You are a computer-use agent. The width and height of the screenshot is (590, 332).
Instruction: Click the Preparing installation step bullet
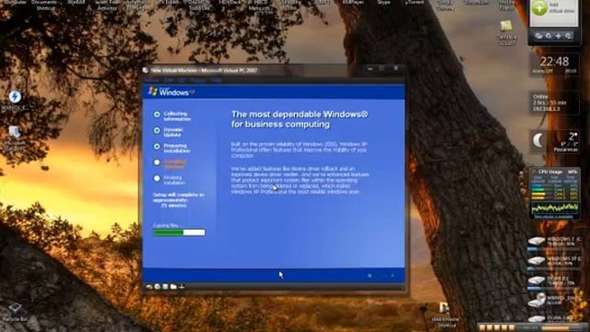[x=157, y=146]
